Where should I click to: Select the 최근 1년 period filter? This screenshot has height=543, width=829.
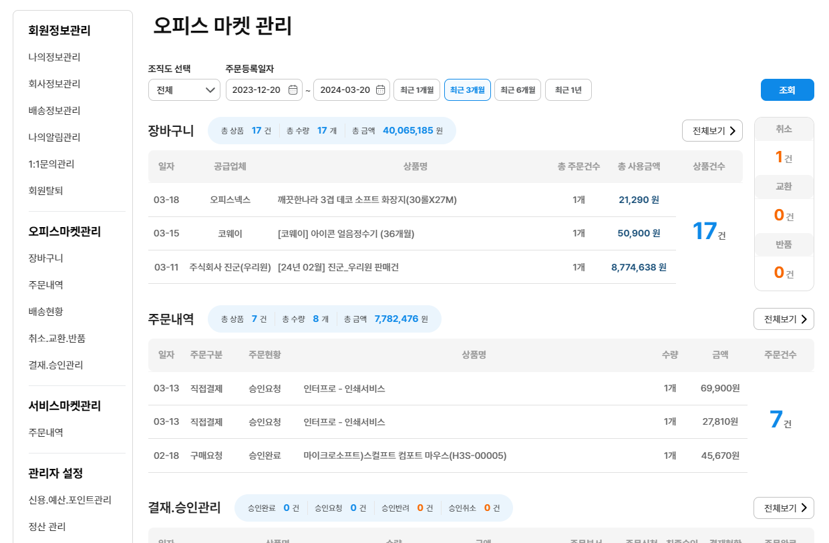click(568, 90)
